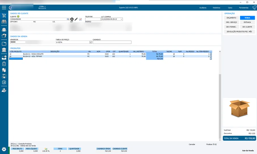Click the 1 Dólar exchange rate text

[x=42, y=7]
